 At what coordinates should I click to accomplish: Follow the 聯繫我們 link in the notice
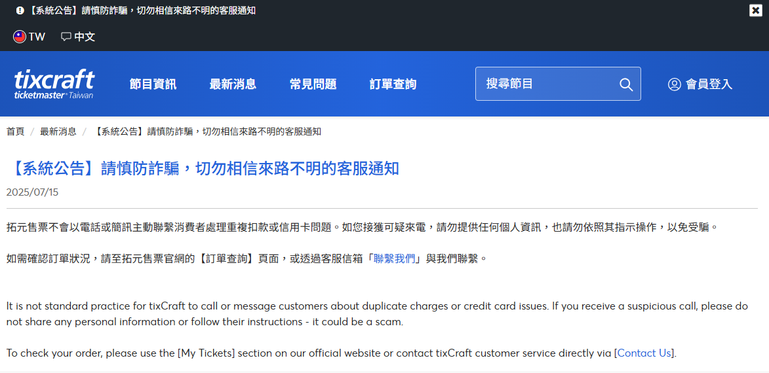coord(394,258)
